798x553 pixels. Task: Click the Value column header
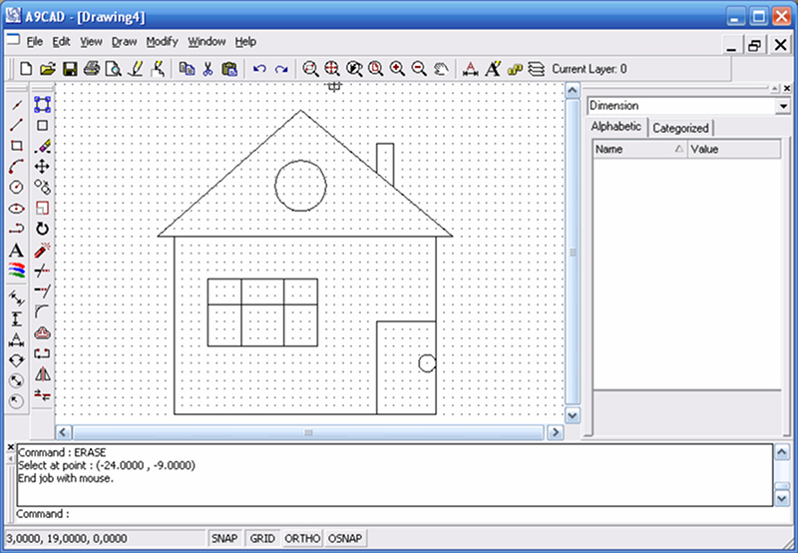click(733, 149)
